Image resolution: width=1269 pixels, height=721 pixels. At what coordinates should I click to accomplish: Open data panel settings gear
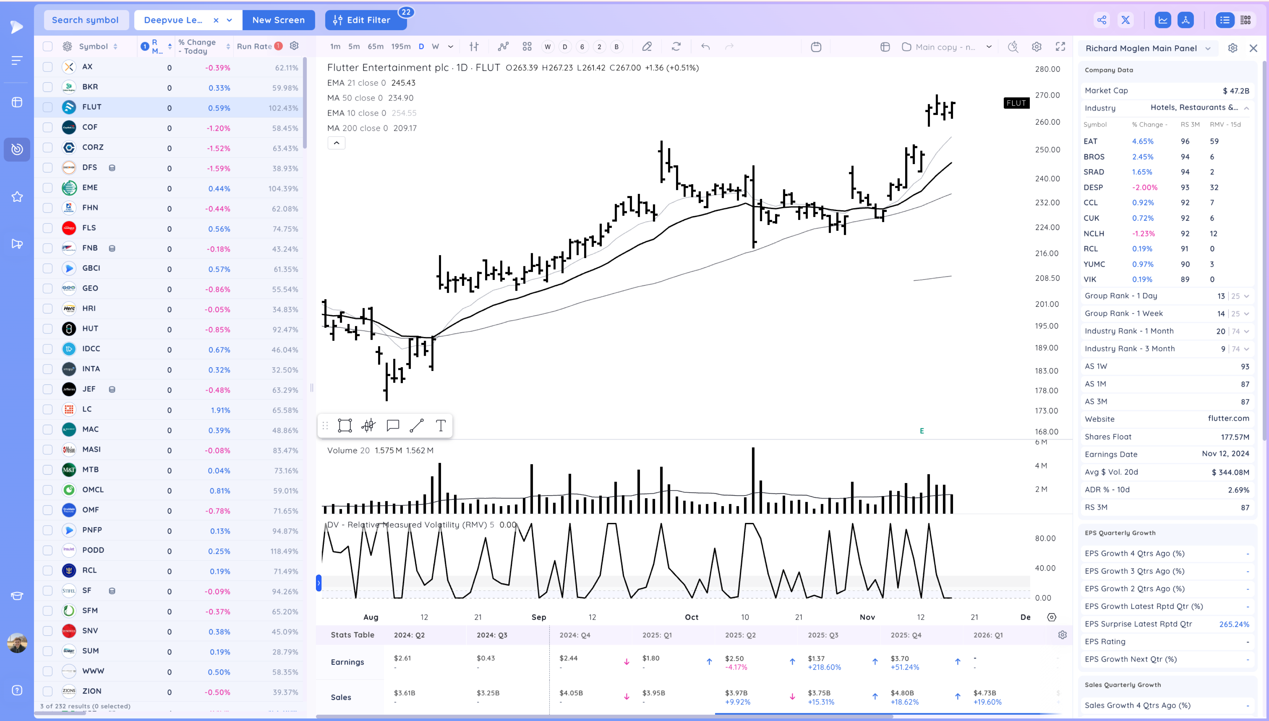click(1233, 48)
